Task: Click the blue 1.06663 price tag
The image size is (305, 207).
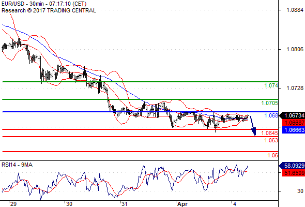Action: [x=293, y=130]
